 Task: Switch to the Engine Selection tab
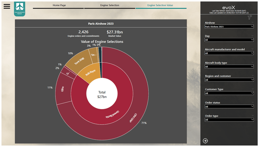click(x=110, y=5)
